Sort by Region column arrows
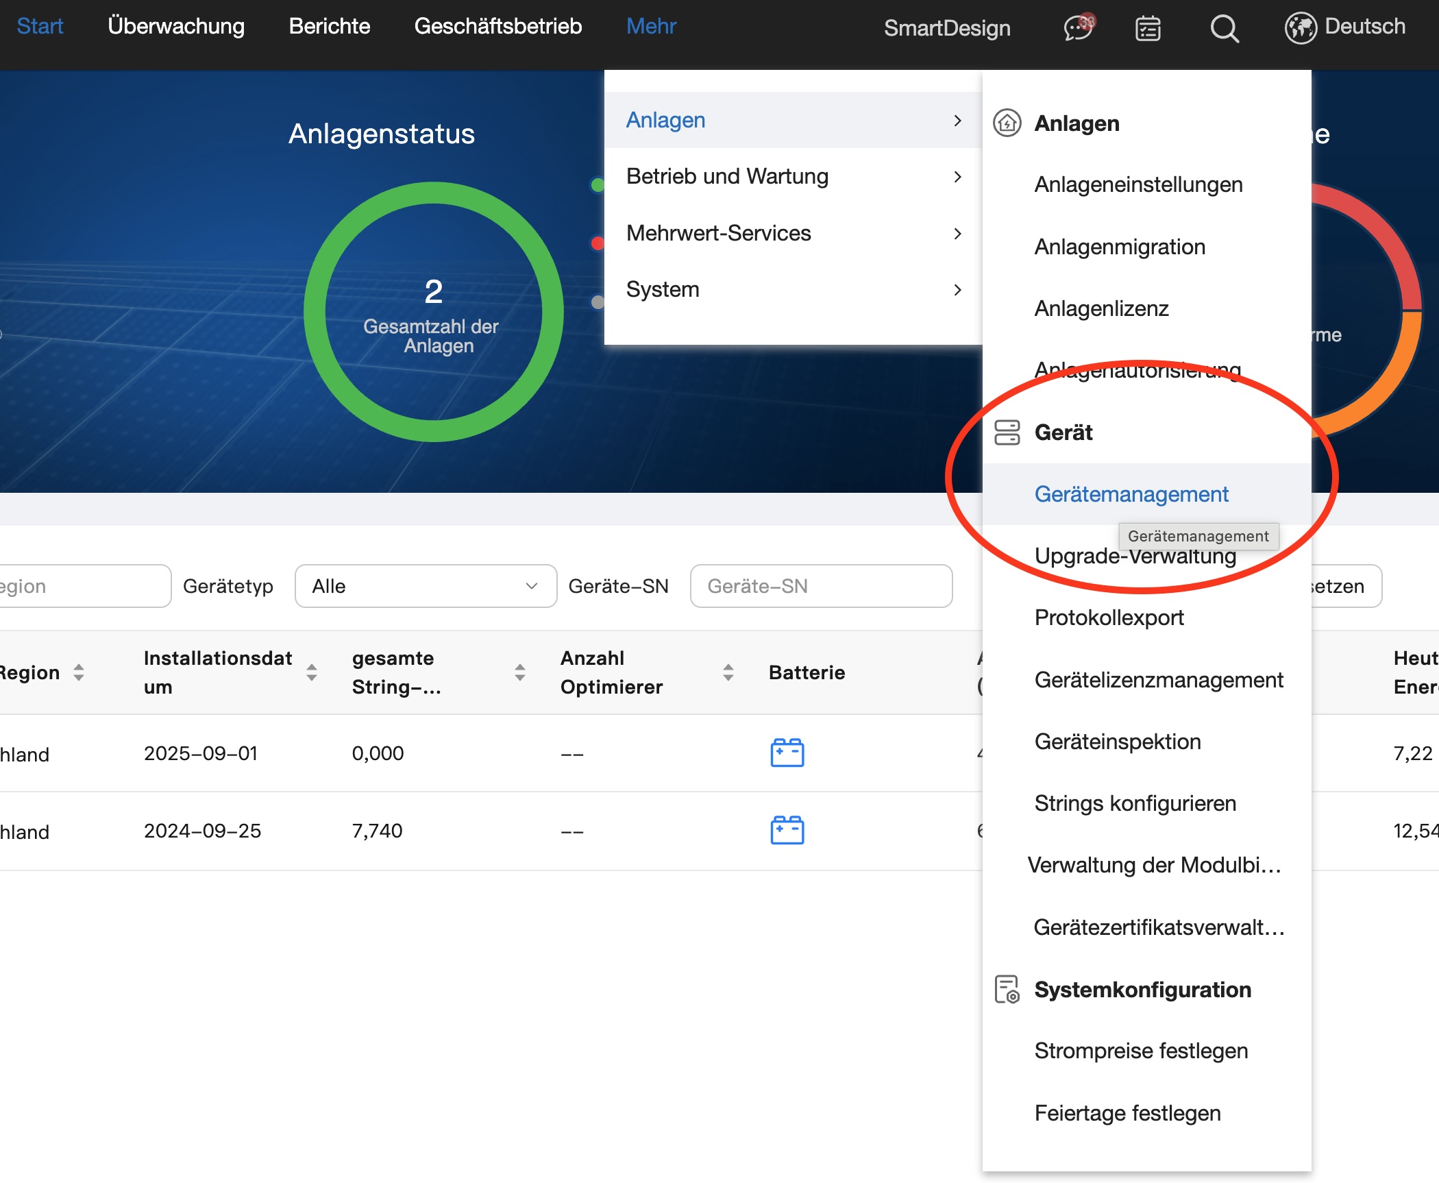The image size is (1439, 1183). coord(79,672)
